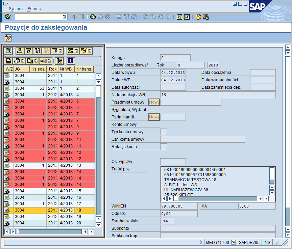Create a new session icon

[179, 17]
